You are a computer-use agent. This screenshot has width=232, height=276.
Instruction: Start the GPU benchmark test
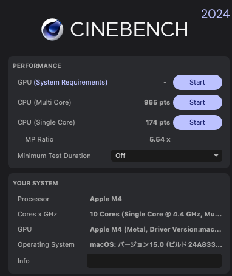(197, 82)
